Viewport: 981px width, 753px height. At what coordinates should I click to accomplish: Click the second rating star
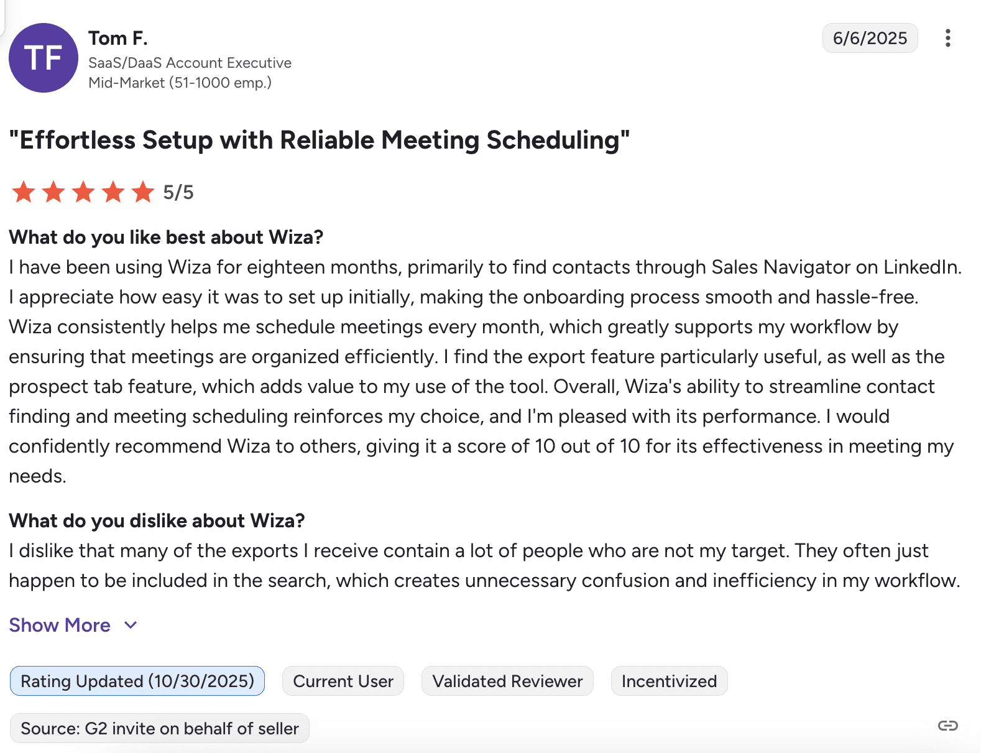53,192
